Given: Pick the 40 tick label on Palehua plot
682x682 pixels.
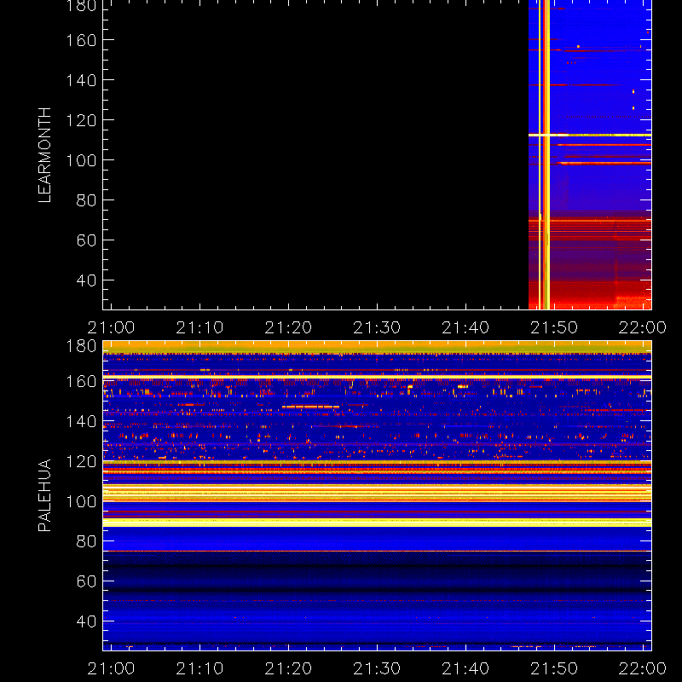Looking at the screenshot, I should coord(86,621).
